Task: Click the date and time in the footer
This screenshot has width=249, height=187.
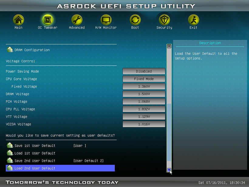Action: (x=222, y=182)
